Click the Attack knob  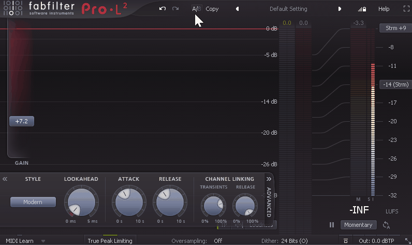tap(129, 202)
